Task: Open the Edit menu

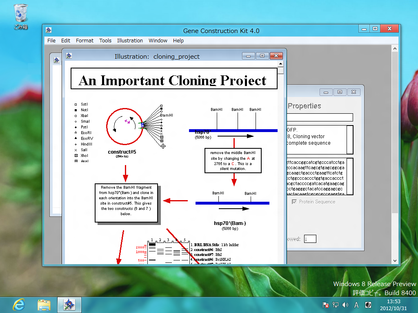Action: click(66, 40)
